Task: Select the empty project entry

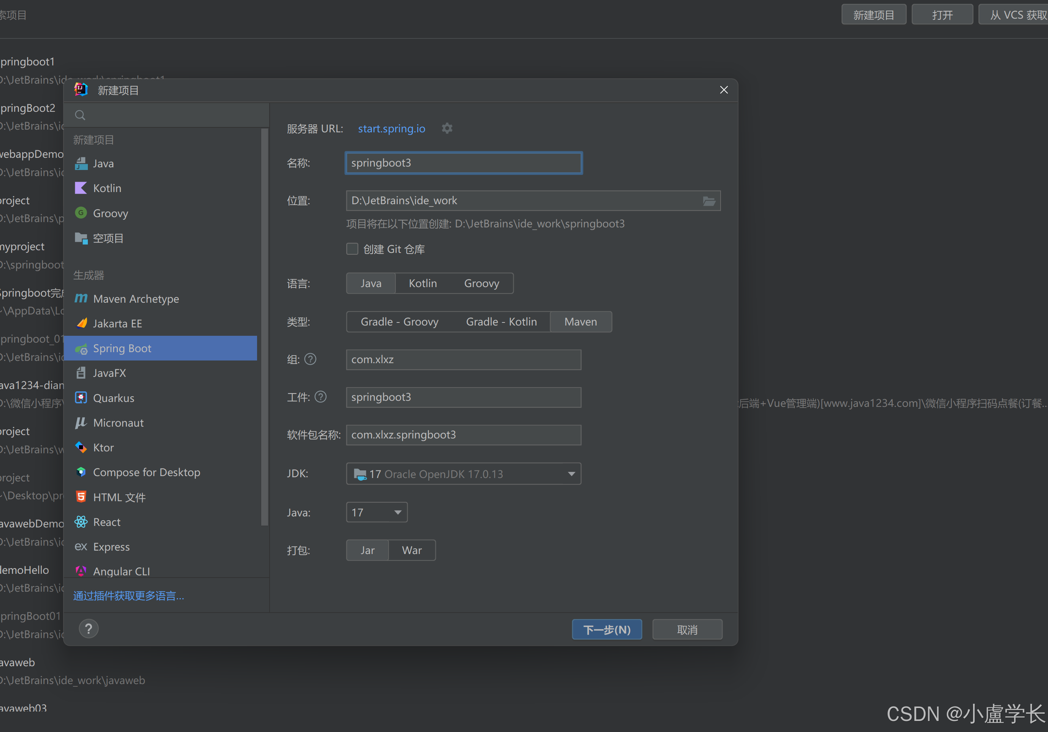Action: pyautogui.click(x=160, y=238)
